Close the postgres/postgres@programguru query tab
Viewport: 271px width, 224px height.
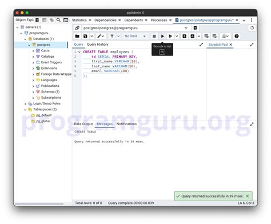[x=237, y=20]
